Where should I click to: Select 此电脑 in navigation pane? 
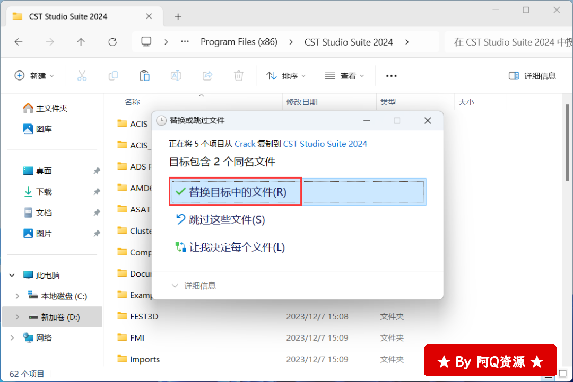(41, 275)
